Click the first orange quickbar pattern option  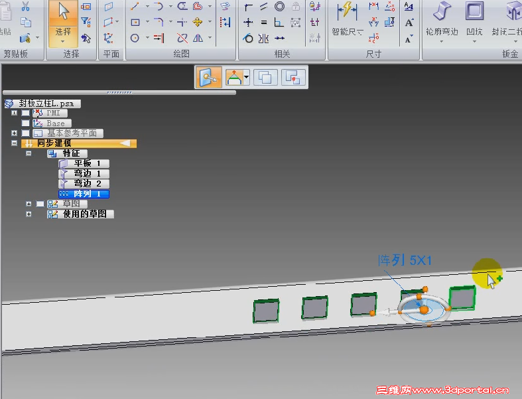[x=208, y=77]
